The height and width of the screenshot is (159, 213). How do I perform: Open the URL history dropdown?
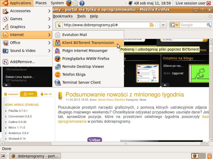pos(163,25)
